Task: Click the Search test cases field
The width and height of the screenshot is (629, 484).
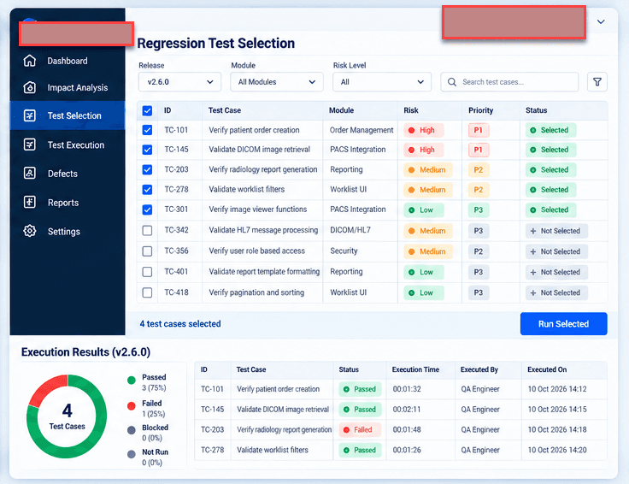Action: click(x=509, y=82)
